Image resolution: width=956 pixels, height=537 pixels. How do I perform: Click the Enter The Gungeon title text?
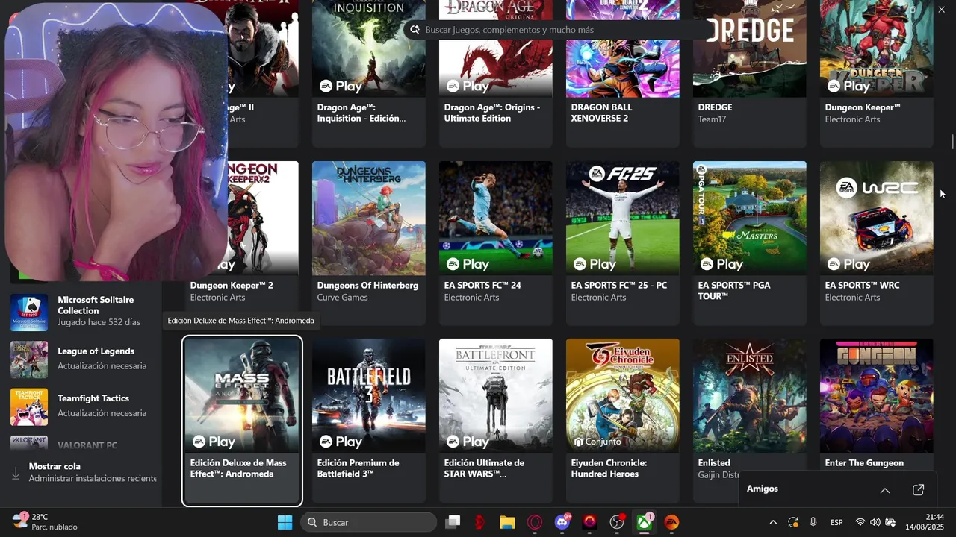point(864,463)
